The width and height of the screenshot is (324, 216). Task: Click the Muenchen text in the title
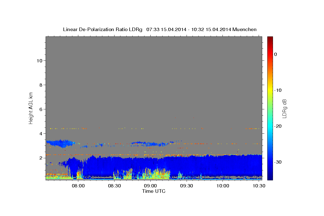244,29
